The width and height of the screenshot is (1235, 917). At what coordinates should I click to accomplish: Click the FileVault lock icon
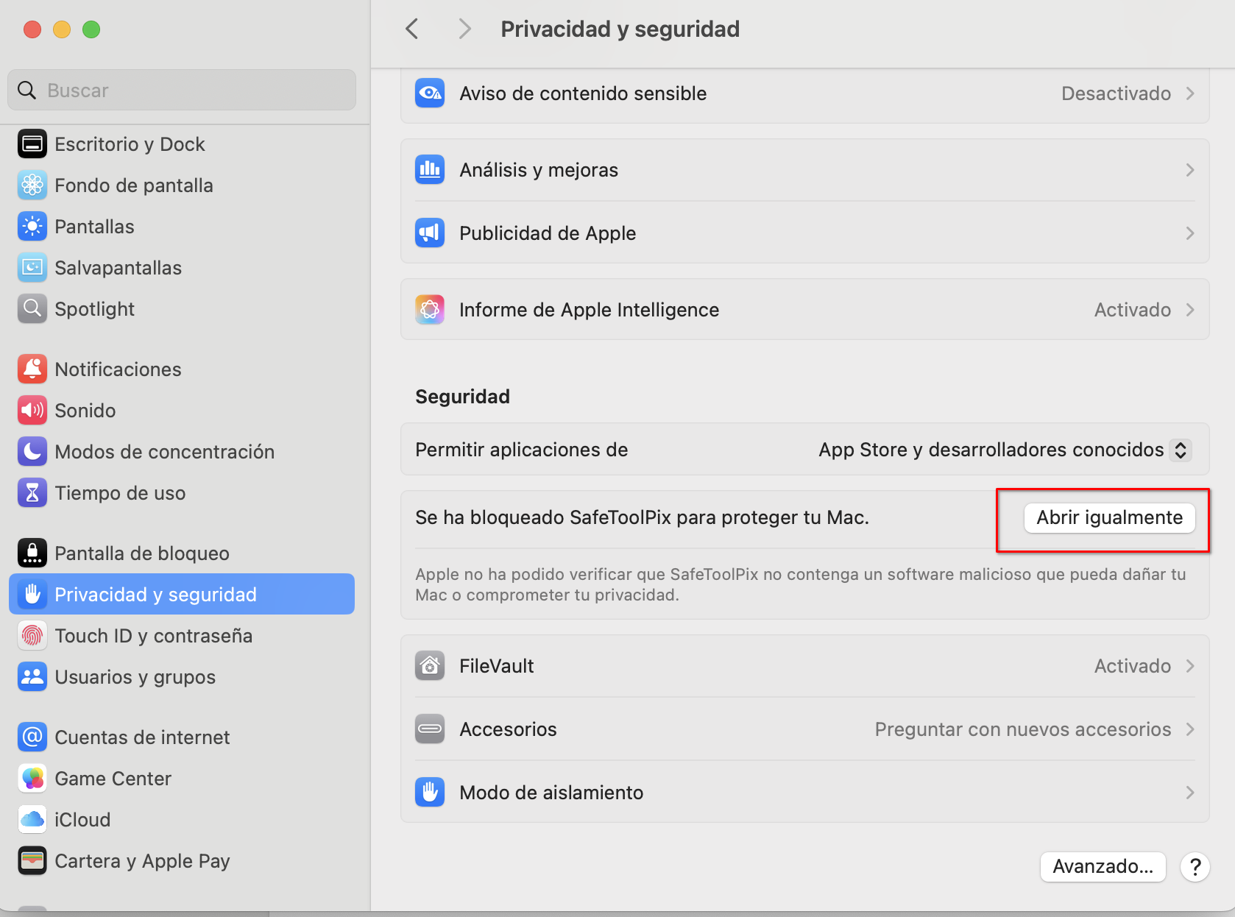tap(430, 665)
